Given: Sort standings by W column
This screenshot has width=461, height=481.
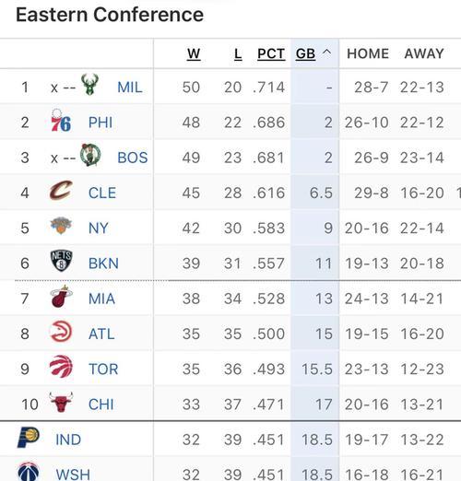Looking at the screenshot, I should coord(194,54).
